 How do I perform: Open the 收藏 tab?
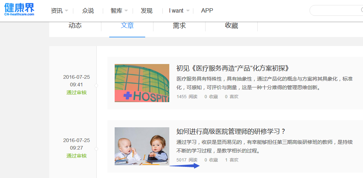[x=231, y=26]
